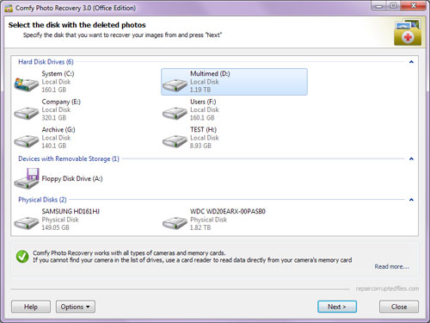The image size is (430, 323).
Task: Select the System (C:) drive icon
Action: [27, 84]
